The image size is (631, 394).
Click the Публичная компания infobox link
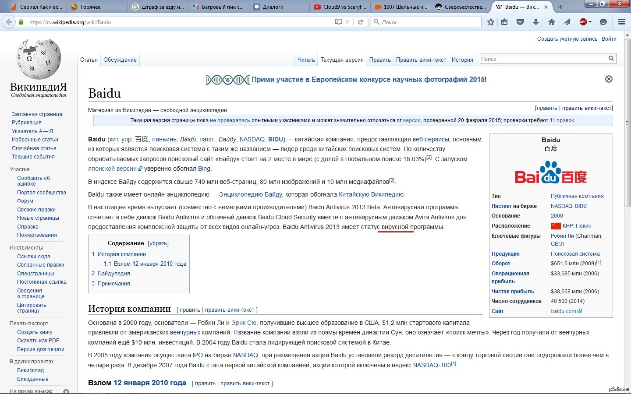(577, 196)
